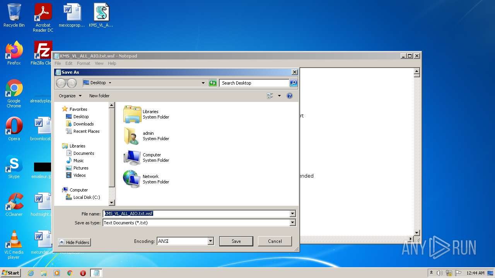Select Downloads in navigation pane
This screenshot has width=495, height=278.
pyautogui.click(x=80, y=124)
